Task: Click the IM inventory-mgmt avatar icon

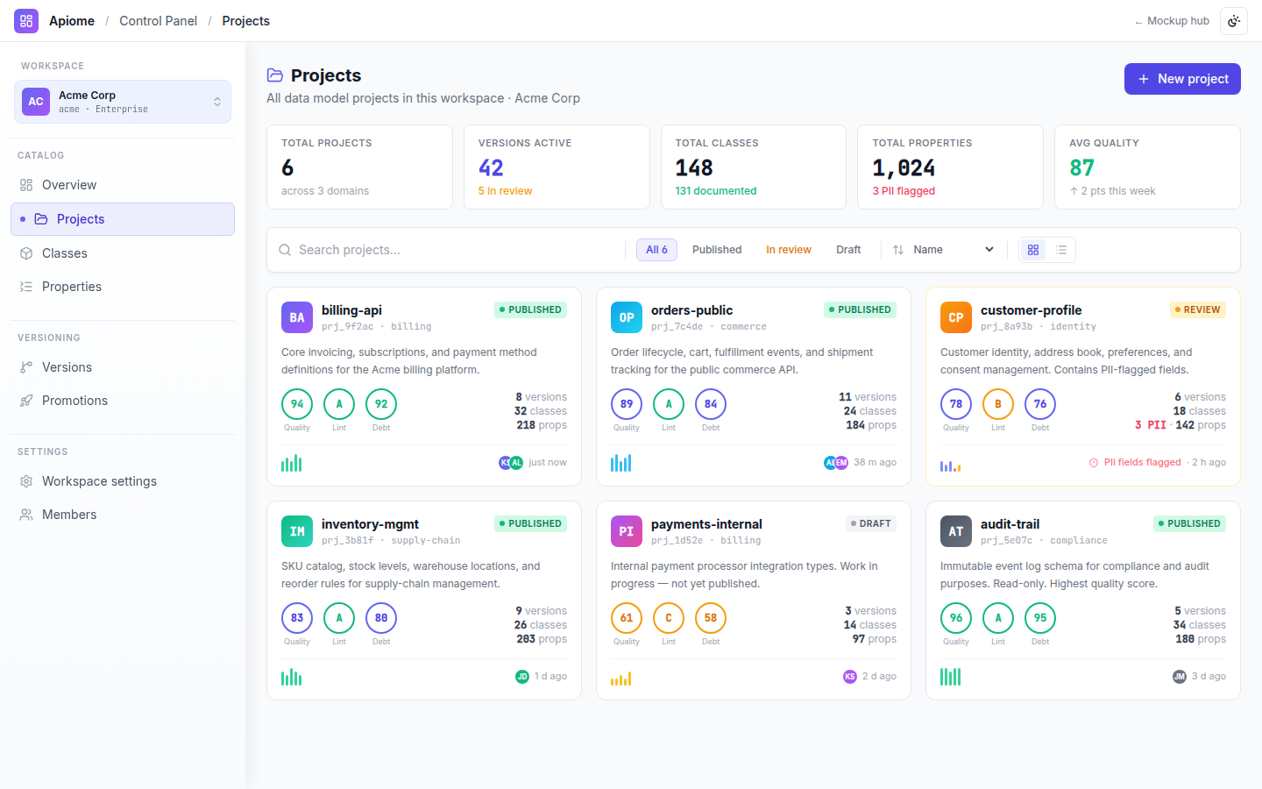Action: click(297, 531)
